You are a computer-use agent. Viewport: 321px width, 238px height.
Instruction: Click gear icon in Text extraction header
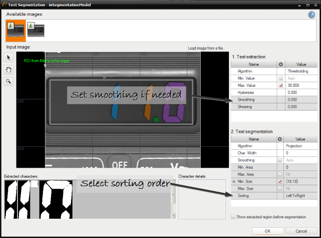point(280,64)
